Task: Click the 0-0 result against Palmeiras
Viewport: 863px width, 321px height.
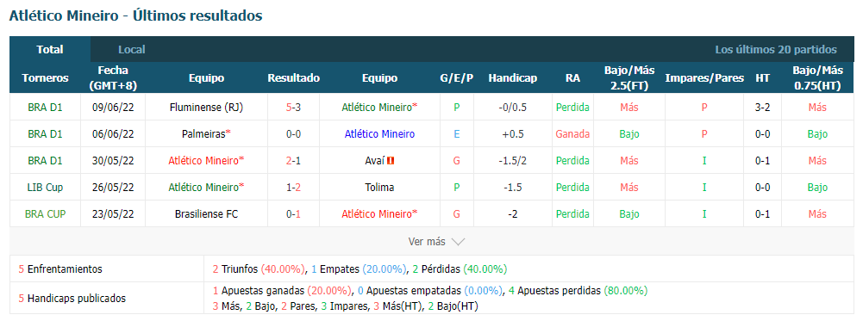Action: (x=293, y=134)
